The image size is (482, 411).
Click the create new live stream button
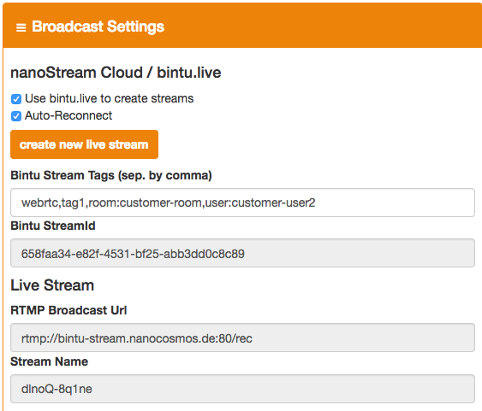point(84,144)
